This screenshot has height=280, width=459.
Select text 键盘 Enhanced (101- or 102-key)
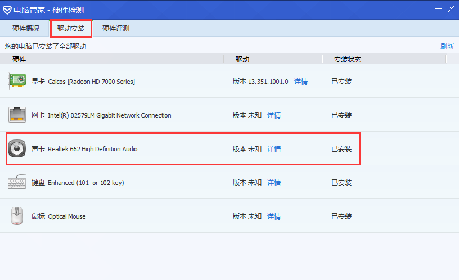click(78, 183)
